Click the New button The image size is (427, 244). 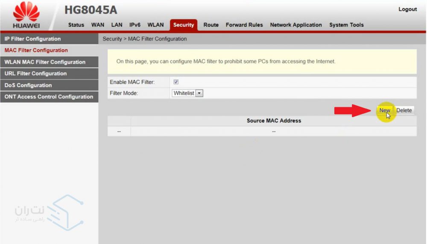[x=385, y=110]
